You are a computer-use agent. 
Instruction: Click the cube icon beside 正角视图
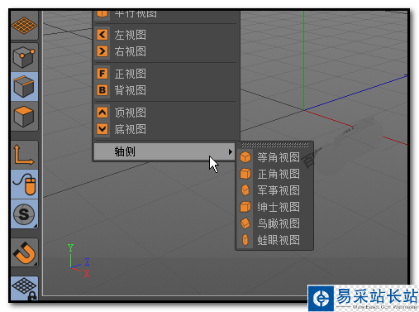point(245,174)
